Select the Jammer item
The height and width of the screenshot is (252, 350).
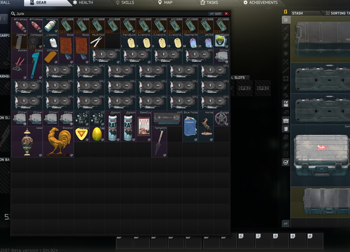[19, 41]
